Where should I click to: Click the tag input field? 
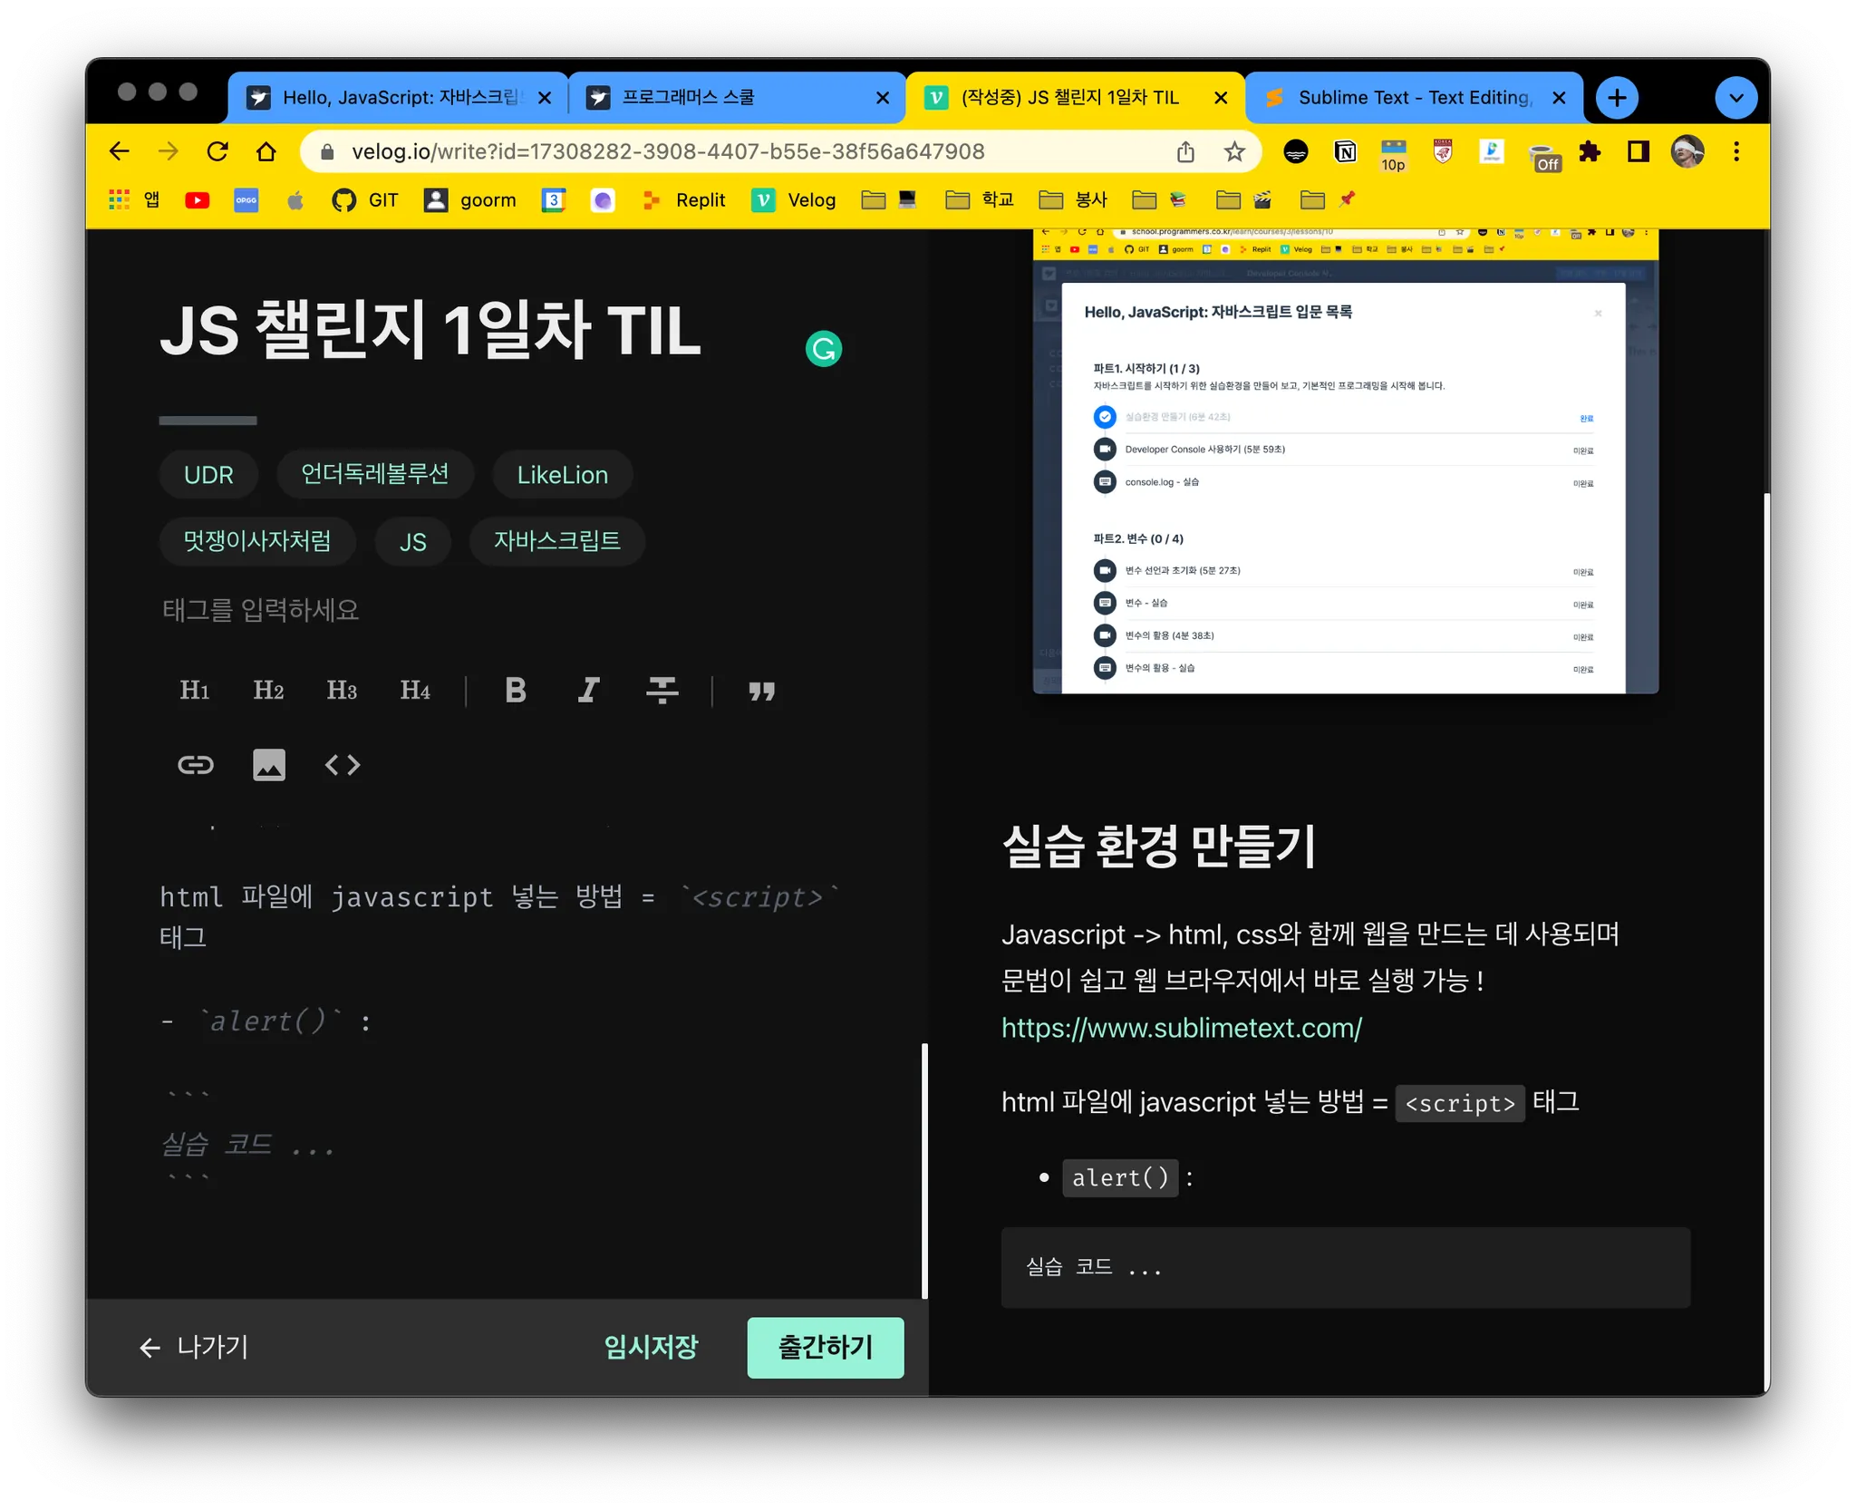coord(261,610)
